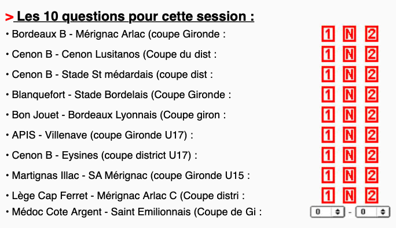Click stepper arrows on home score selector
Image resolution: width=396 pixels, height=228 pixels.
[338, 212]
